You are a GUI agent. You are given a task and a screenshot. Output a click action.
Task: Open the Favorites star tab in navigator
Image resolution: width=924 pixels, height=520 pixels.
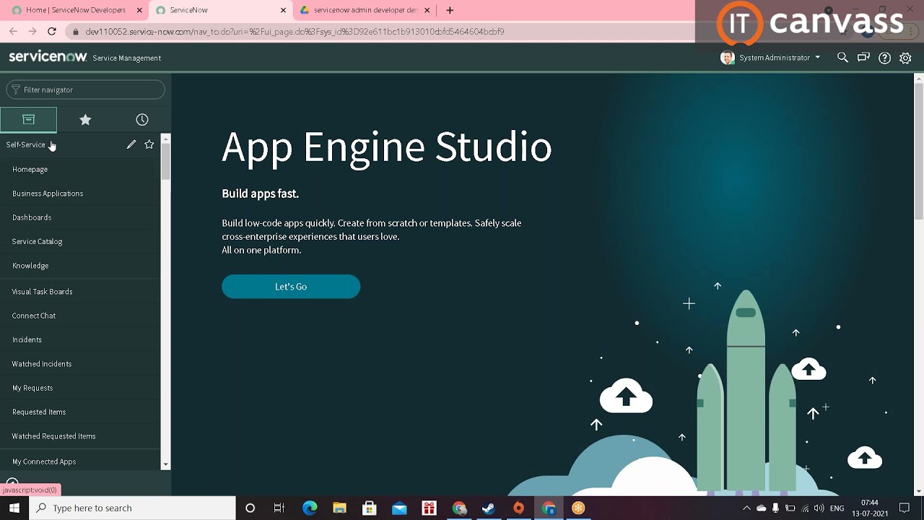85,119
